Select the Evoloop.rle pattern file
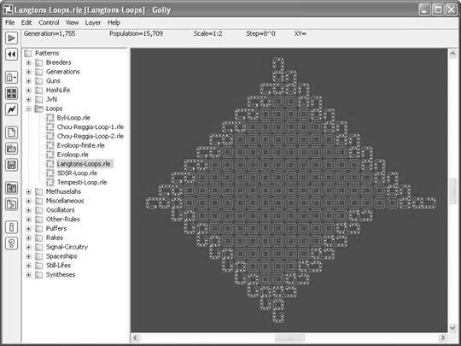 click(x=73, y=155)
